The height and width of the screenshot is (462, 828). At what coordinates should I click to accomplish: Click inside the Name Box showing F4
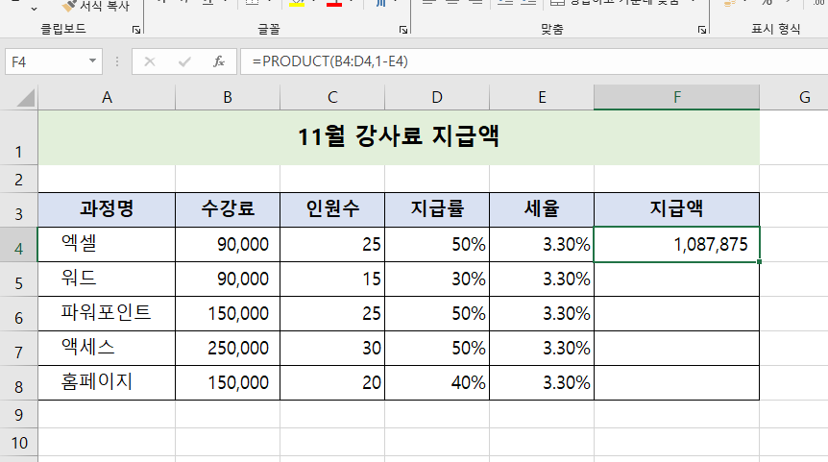point(46,61)
